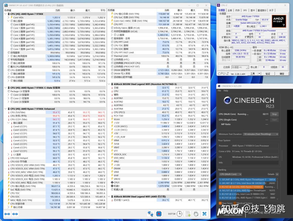Click the chip icon of ASRock Nuvoton NCT6796D-S header
Image resolution: width=293 pixels, height=221 pixels.
[112, 84]
